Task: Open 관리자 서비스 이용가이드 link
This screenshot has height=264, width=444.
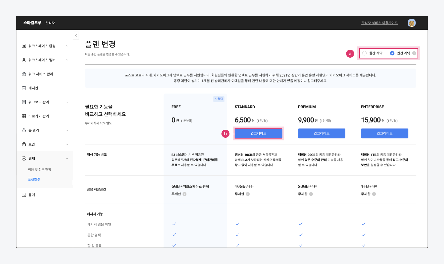Action: [379, 23]
